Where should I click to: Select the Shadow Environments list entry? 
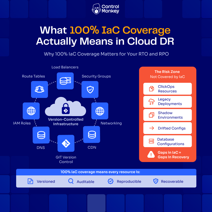point(167,115)
